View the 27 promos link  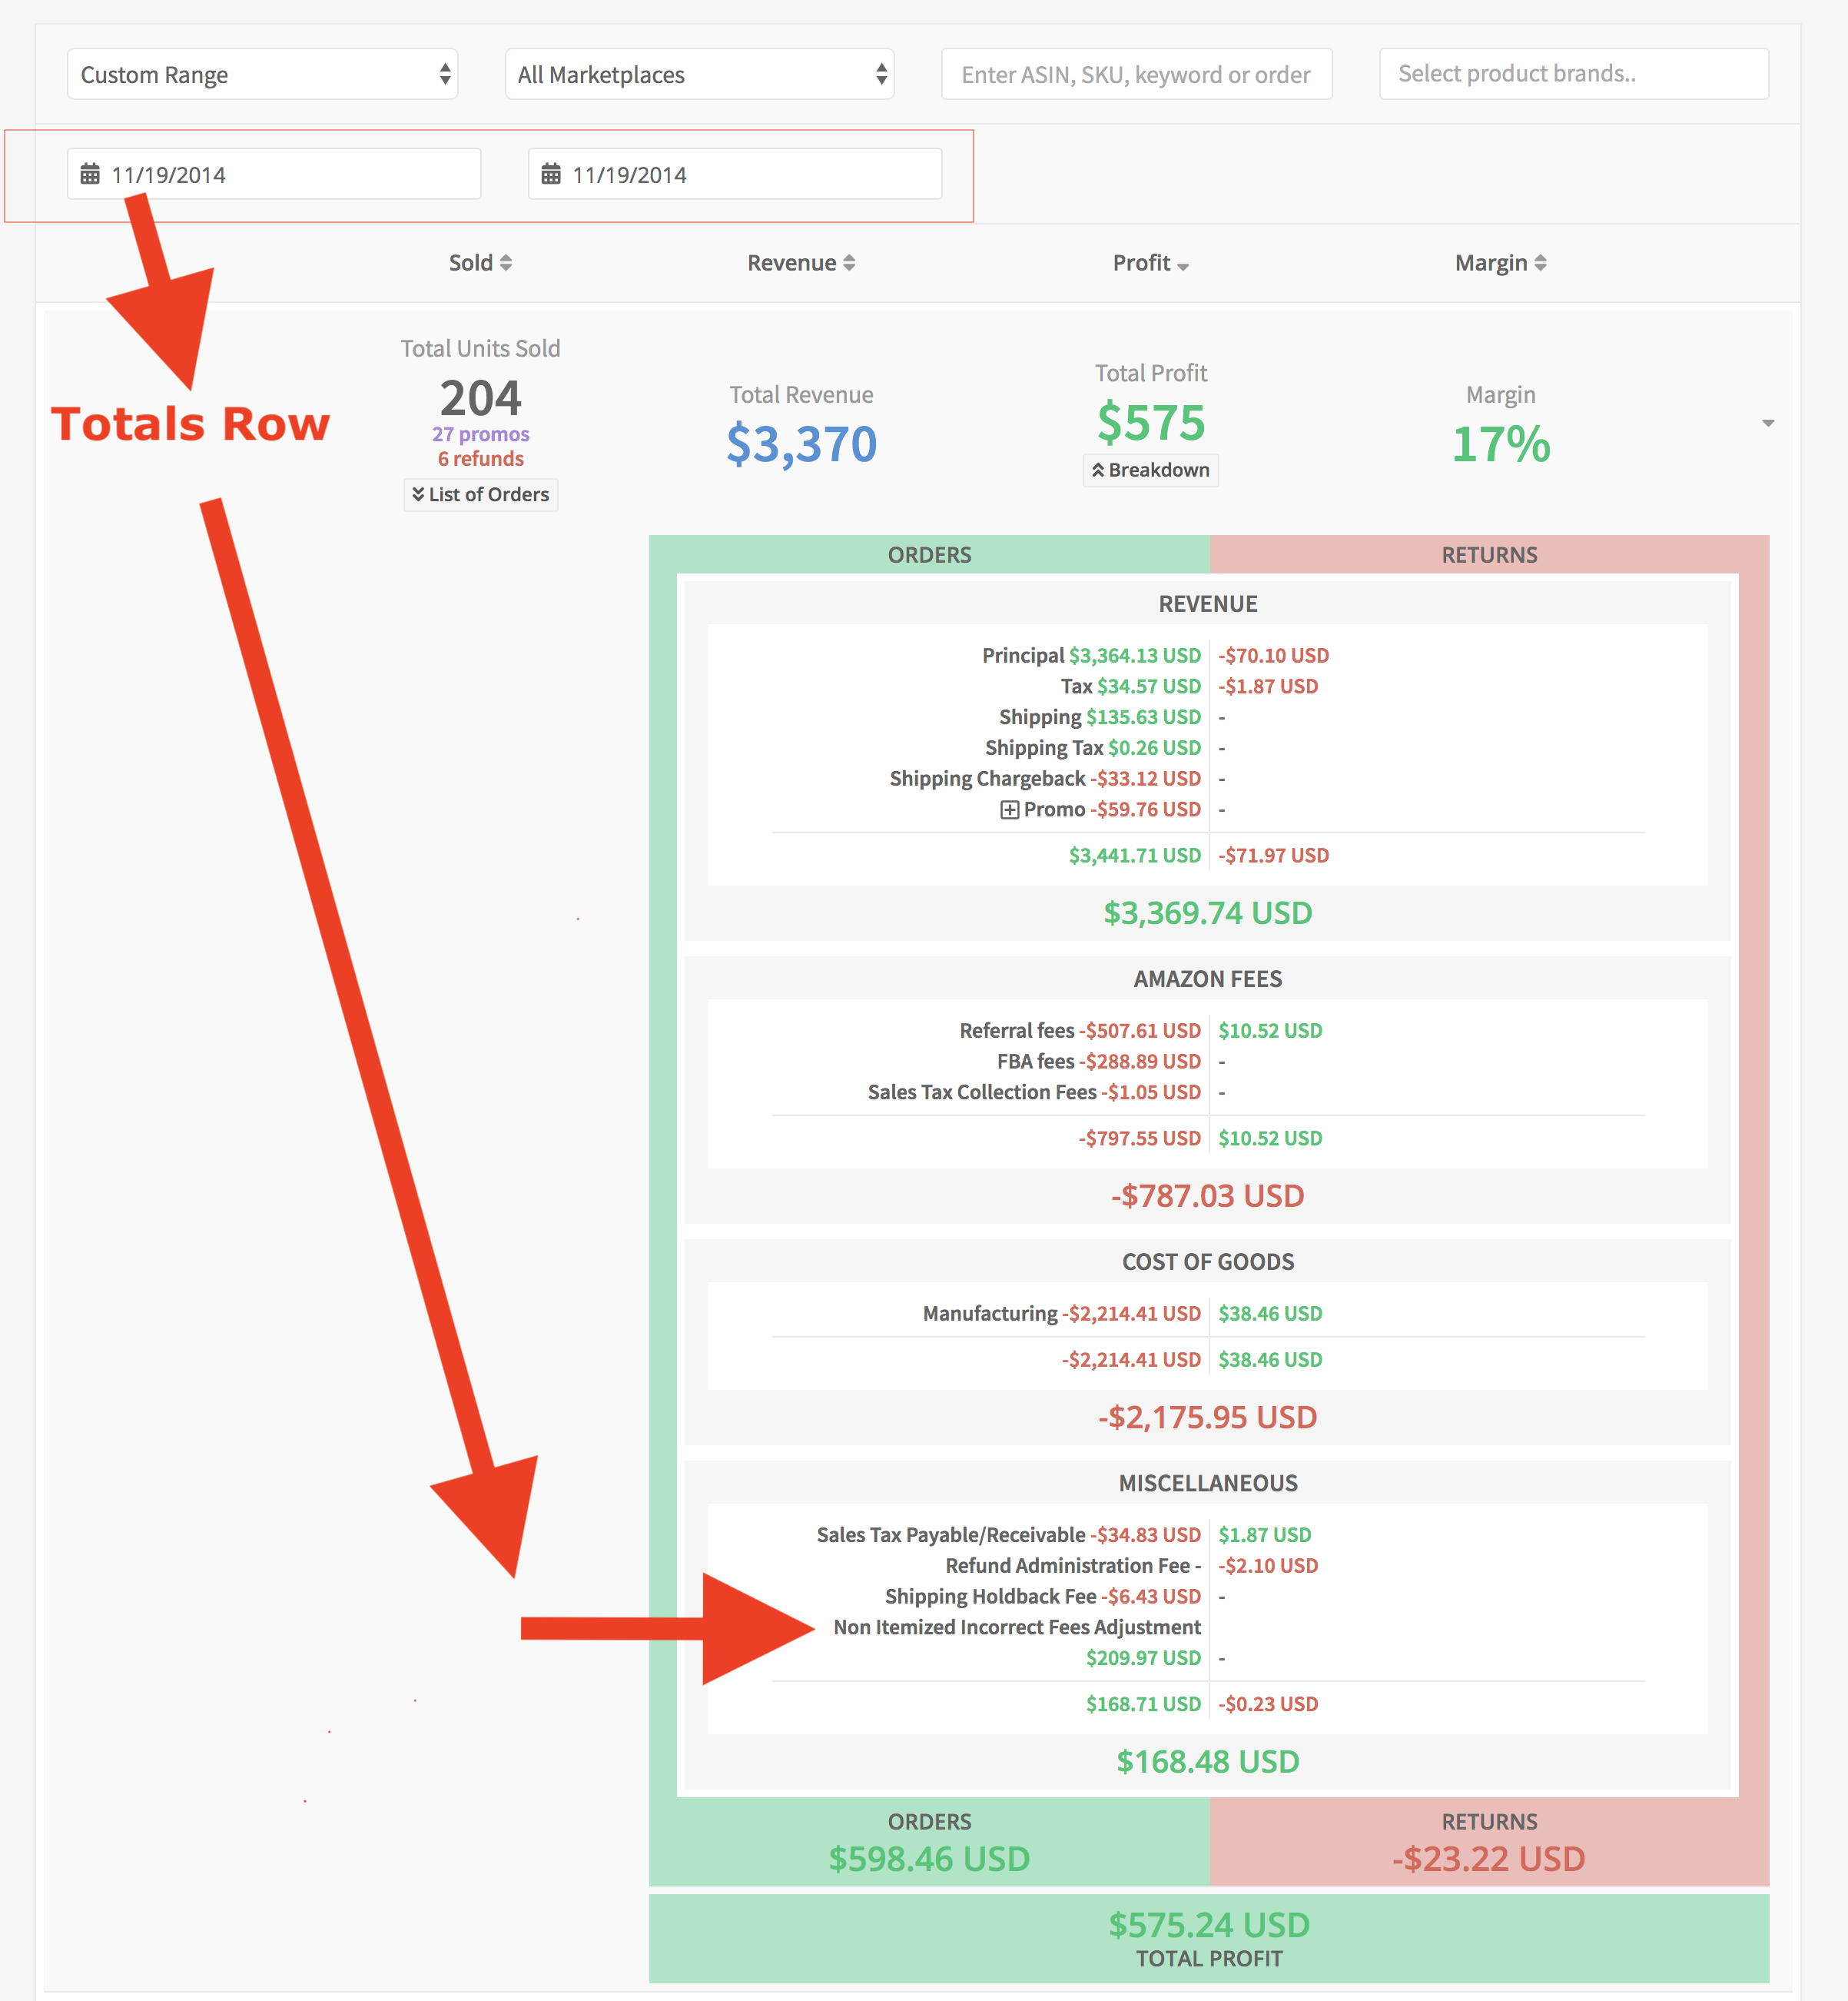tap(480, 434)
